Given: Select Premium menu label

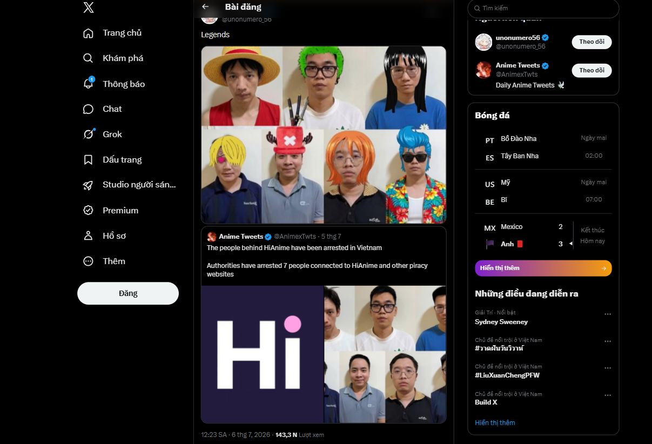Looking at the screenshot, I should (120, 211).
